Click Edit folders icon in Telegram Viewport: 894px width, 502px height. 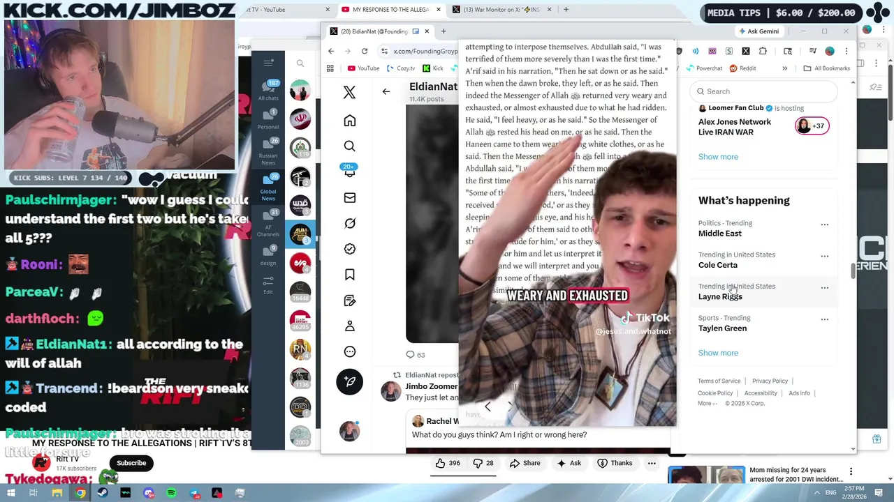268,284
